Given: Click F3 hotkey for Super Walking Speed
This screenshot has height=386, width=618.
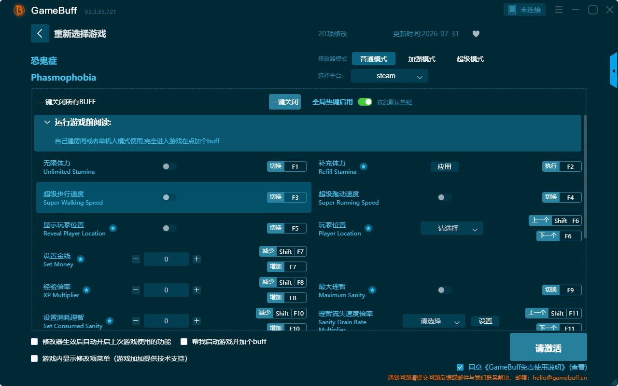Looking at the screenshot, I should click(287, 197).
